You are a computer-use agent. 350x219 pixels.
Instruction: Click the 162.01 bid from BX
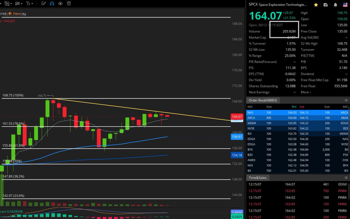[292, 171]
